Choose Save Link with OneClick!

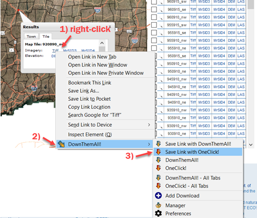(x=198, y=152)
